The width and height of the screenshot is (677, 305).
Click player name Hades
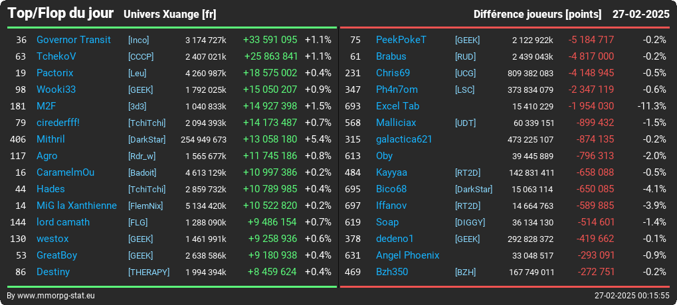coord(50,189)
